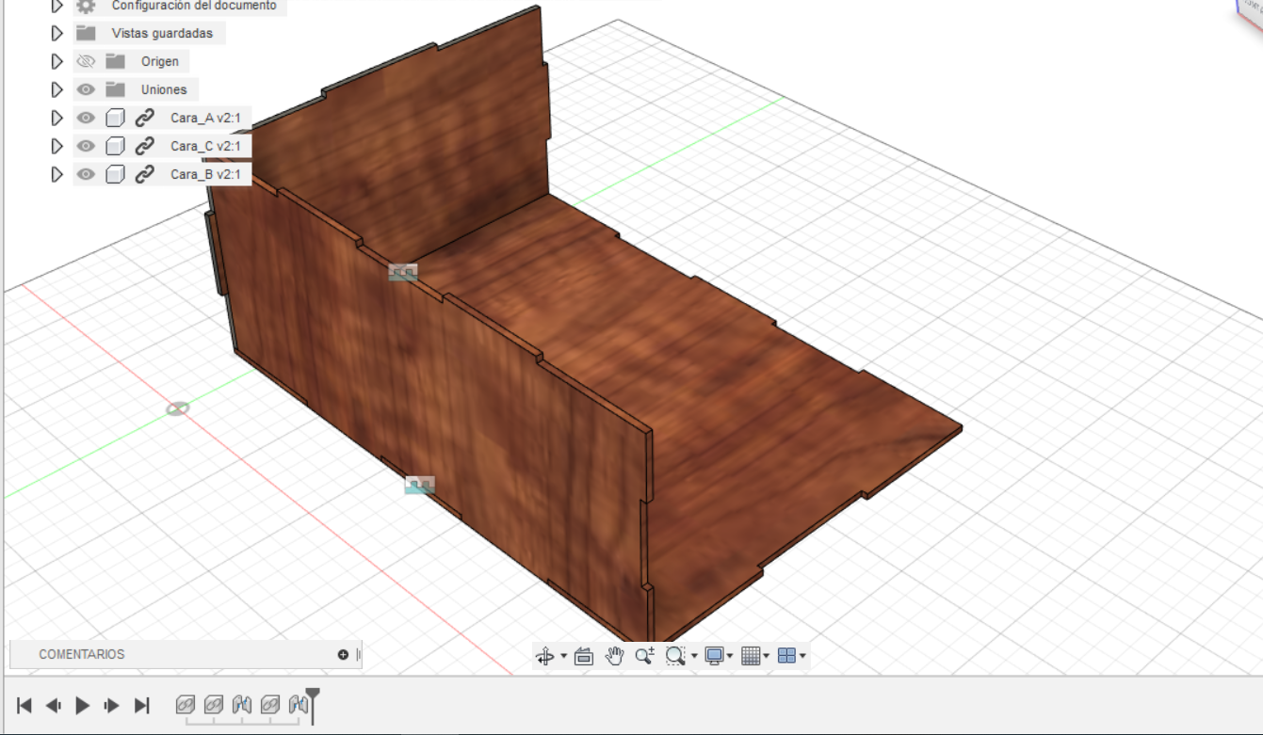Expand the Configuración del documento node
This screenshot has height=735, width=1263.
[57, 6]
